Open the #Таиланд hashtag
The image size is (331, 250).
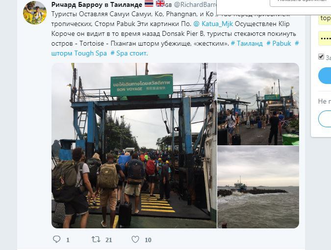click(x=247, y=43)
